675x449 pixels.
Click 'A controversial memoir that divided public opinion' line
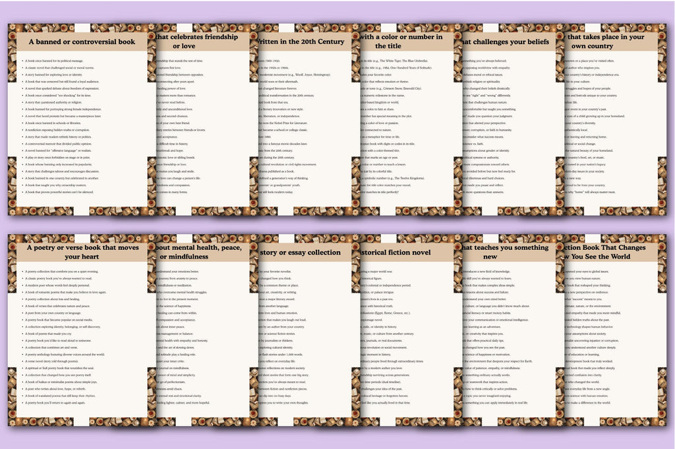click(x=58, y=144)
